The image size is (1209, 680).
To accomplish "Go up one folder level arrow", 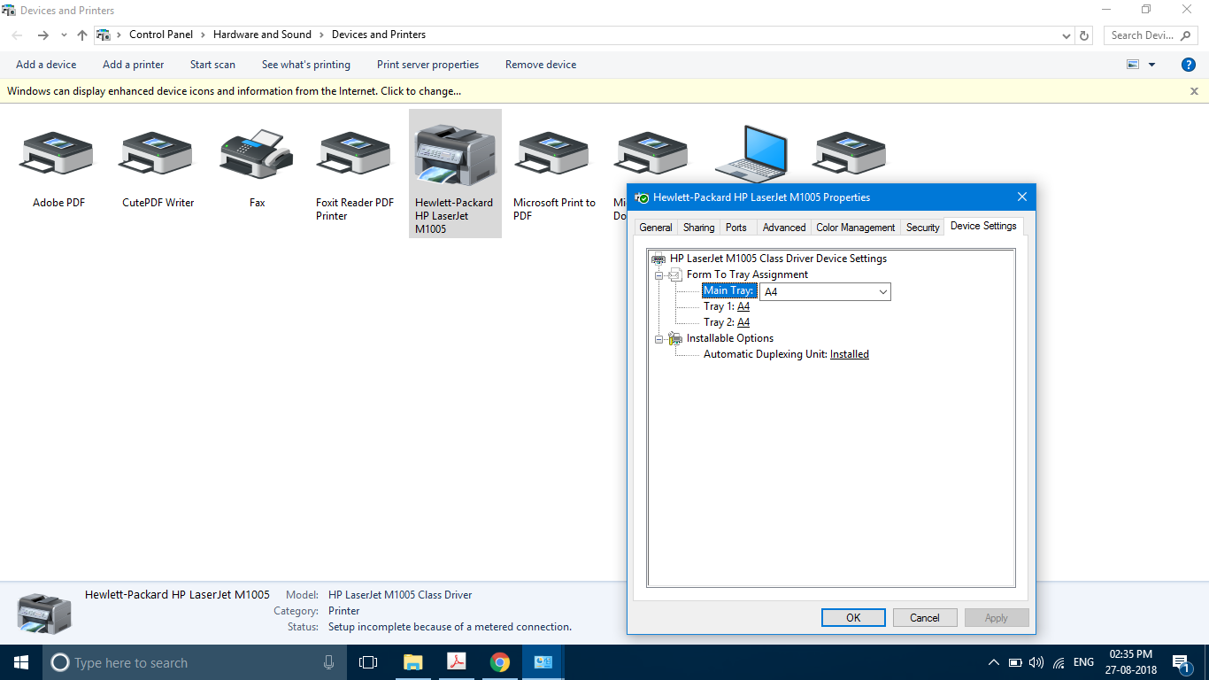I will pos(82,35).
